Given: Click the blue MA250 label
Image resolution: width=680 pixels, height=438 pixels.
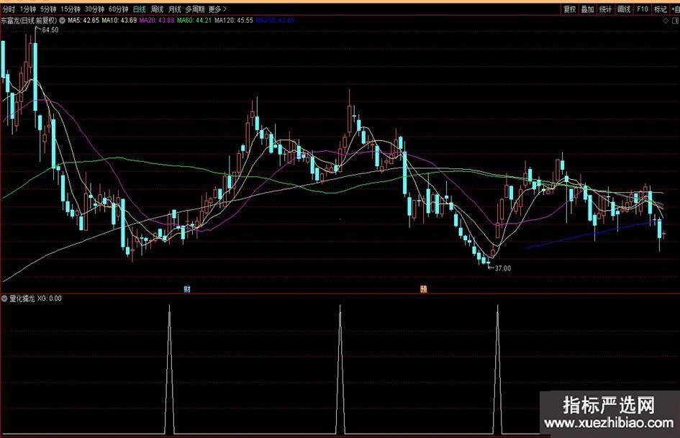Looking at the screenshot, I should 275,20.
